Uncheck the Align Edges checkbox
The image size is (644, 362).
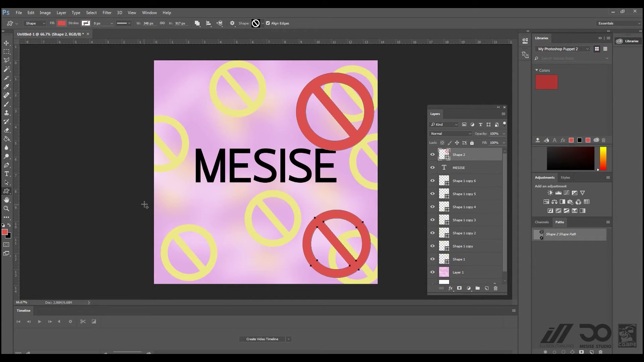coord(268,23)
